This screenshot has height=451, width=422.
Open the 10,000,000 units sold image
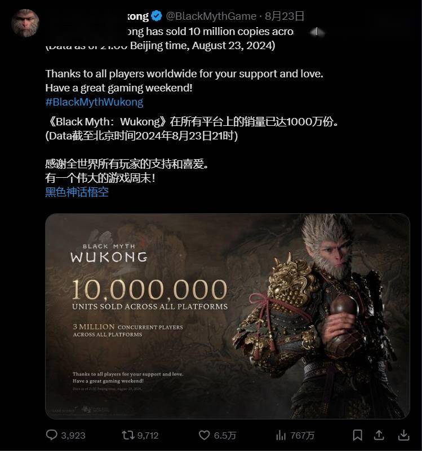pos(228,316)
